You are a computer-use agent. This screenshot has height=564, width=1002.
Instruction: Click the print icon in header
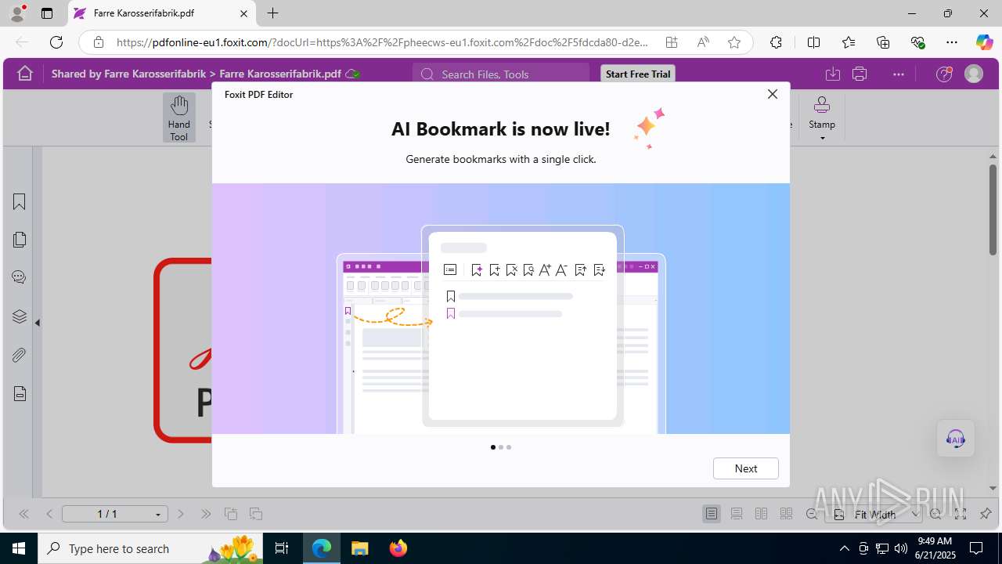point(860,74)
